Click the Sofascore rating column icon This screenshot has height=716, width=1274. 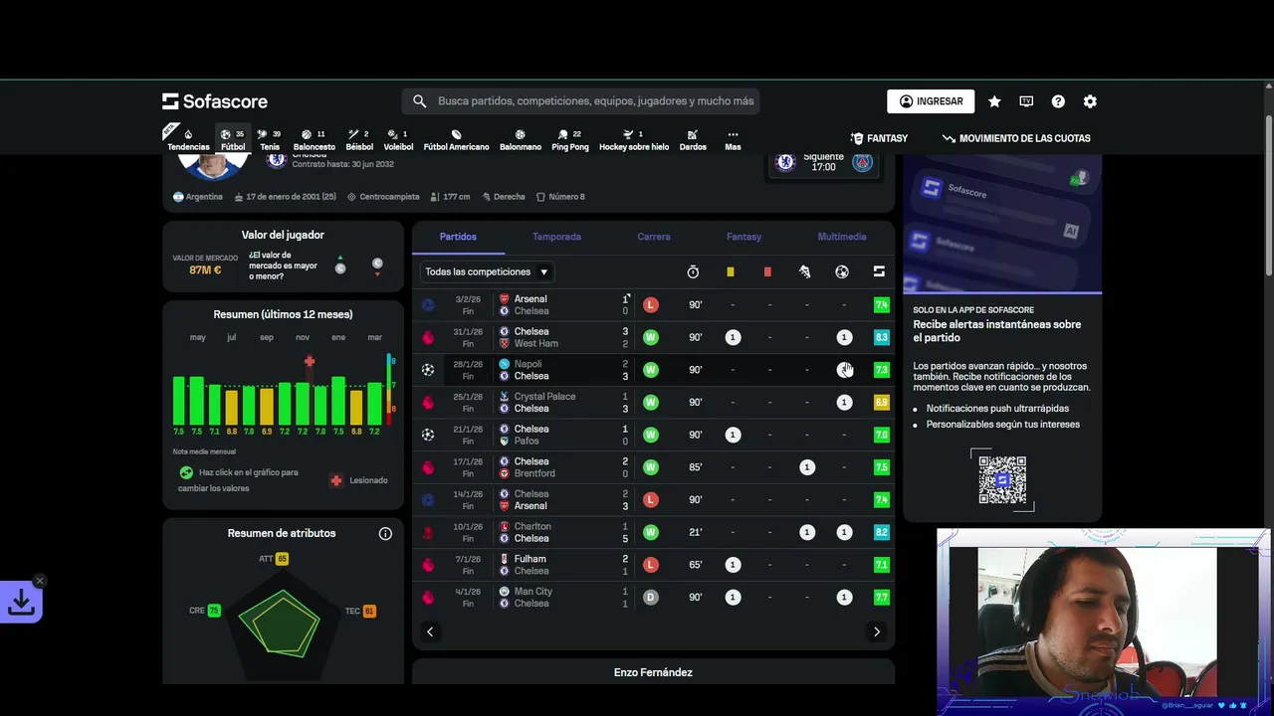pyautogui.click(x=879, y=271)
